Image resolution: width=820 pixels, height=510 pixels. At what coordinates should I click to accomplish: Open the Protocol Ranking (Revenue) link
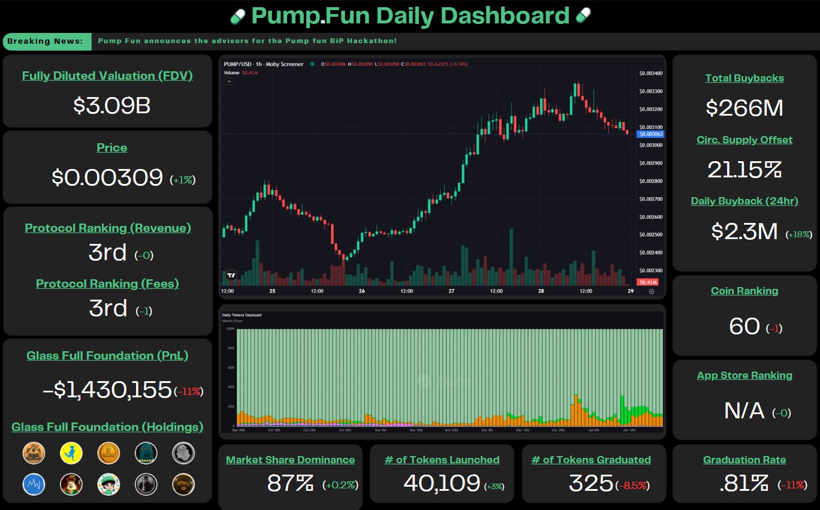[x=108, y=228]
